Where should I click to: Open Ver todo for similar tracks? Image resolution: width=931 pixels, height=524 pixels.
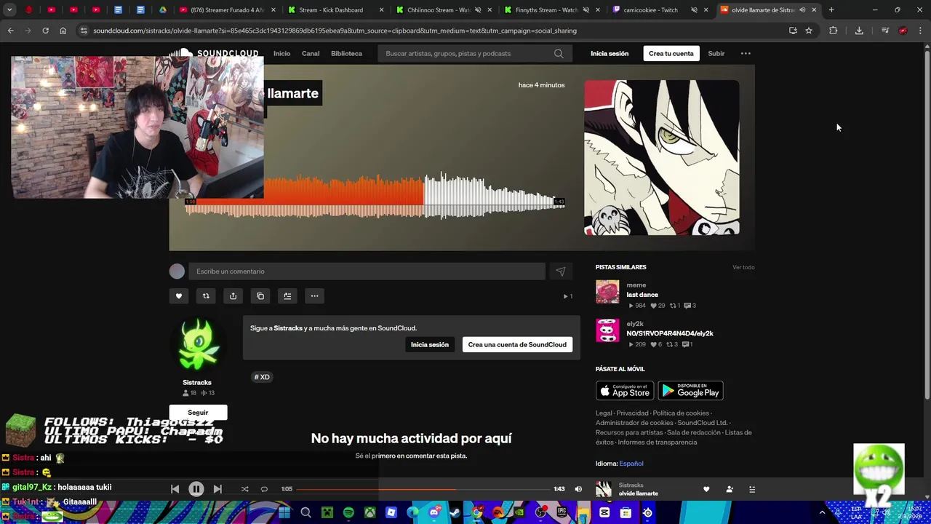[x=743, y=267]
